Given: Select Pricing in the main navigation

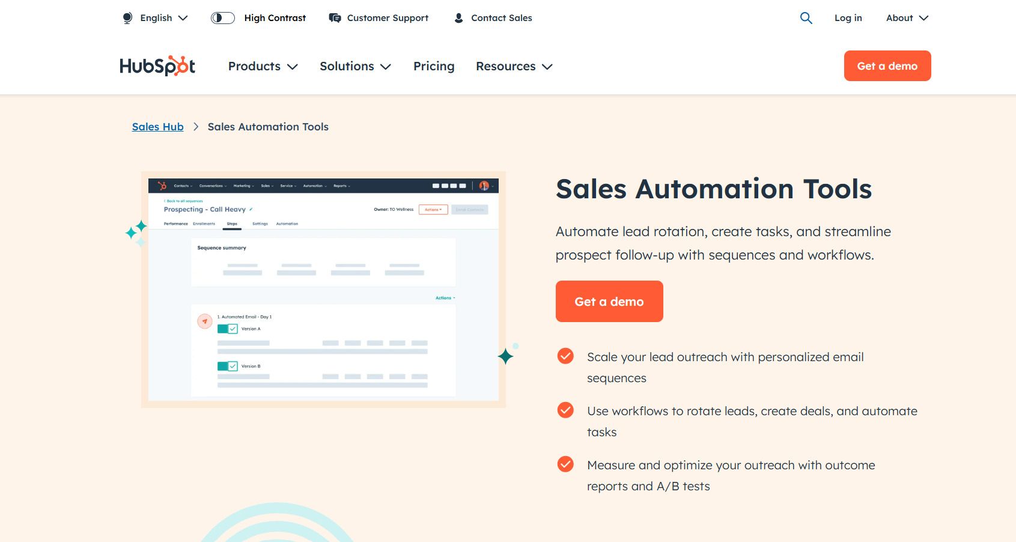Looking at the screenshot, I should pos(434,66).
